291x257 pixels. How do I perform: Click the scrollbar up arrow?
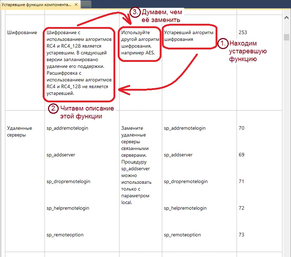286,17
